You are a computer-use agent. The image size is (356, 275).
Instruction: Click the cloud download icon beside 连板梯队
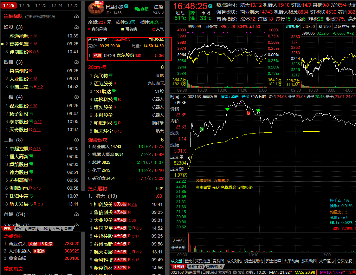click(76, 16)
